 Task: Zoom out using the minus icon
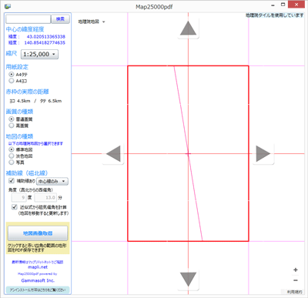point(296,280)
